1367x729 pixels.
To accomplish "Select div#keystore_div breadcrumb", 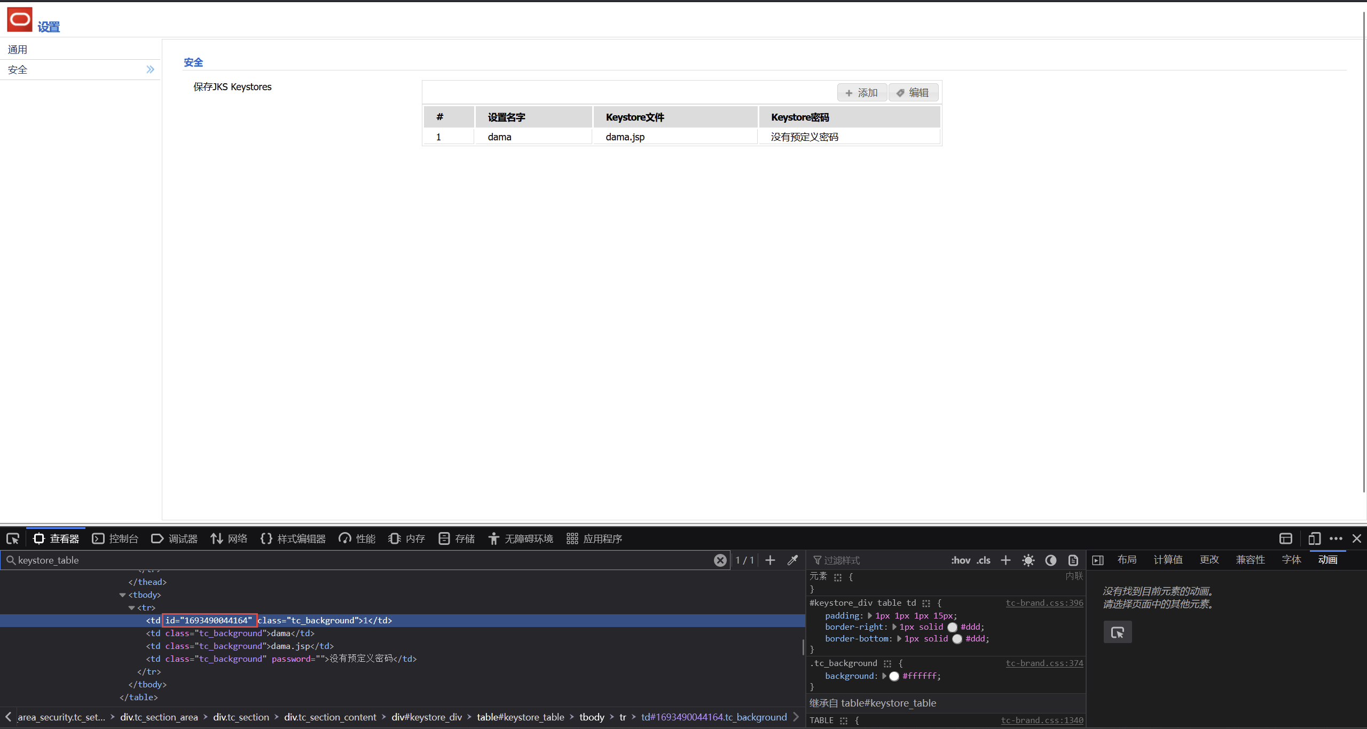I will point(427,717).
